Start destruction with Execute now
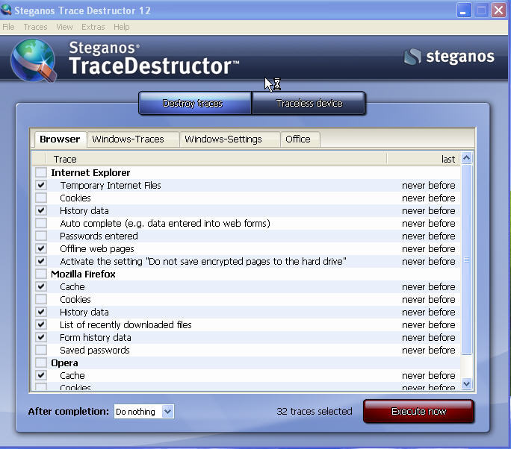The image size is (511, 449). [x=418, y=411]
